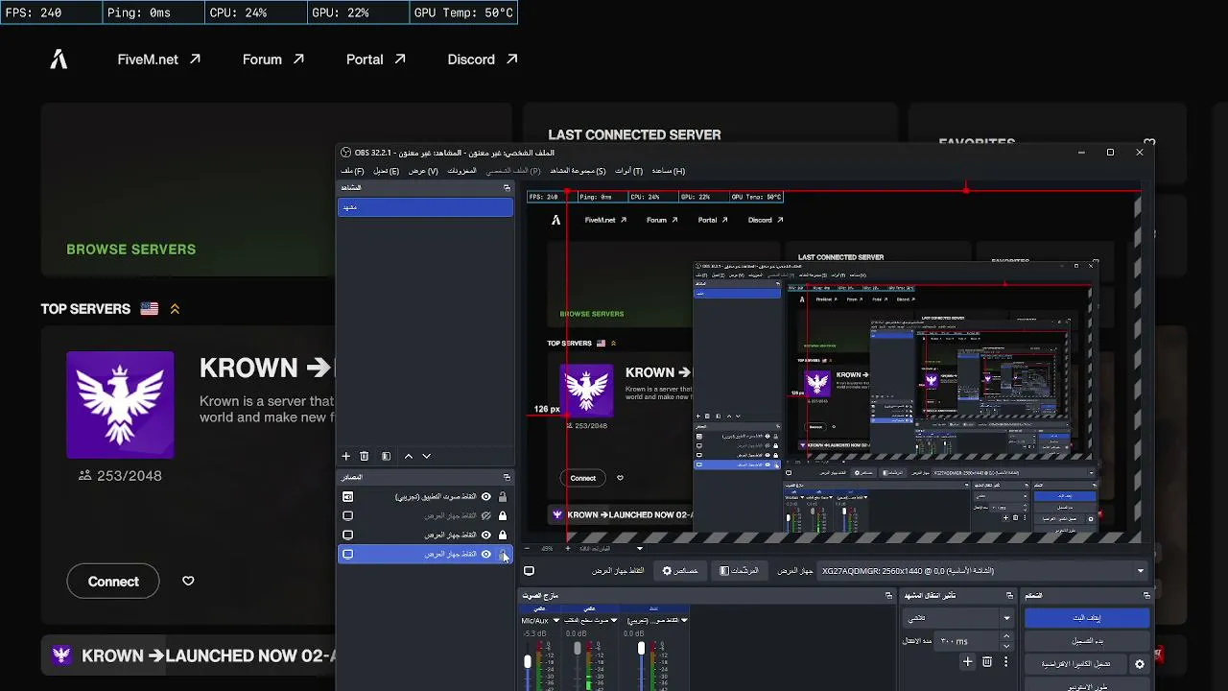Move the scene down with the down arrow
Image resolution: width=1228 pixels, height=691 pixels.
pyautogui.click(x=427, y=457)
